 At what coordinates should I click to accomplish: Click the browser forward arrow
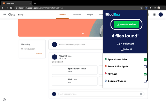point(7,8)
